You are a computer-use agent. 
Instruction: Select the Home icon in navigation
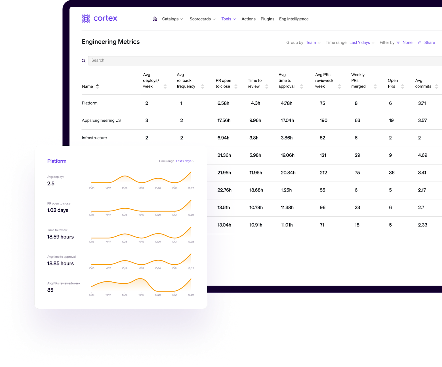pos(155,19)
